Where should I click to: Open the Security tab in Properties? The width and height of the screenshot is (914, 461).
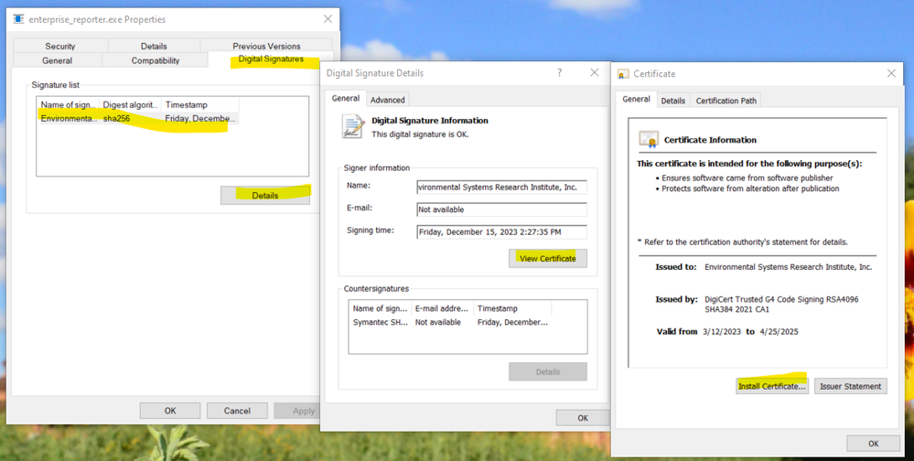click(60, 46)
